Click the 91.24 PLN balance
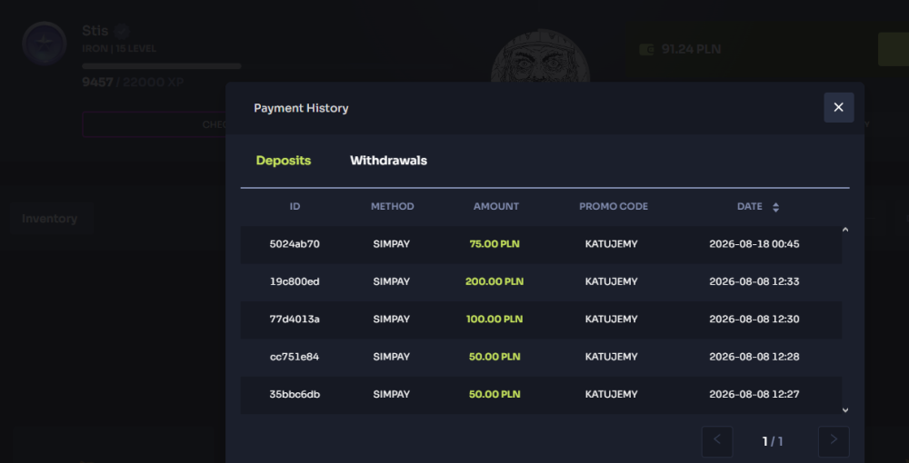909x463 pixels. click(691, 49)
